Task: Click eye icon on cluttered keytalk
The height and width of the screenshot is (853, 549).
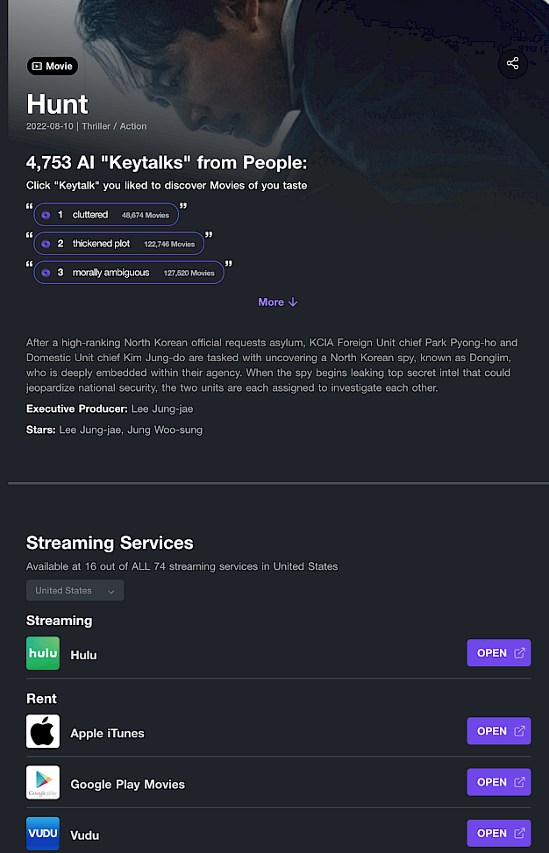Action: 46,215
